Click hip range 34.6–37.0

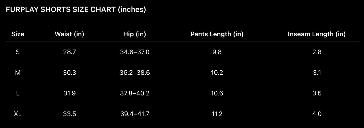coord(135,52)
